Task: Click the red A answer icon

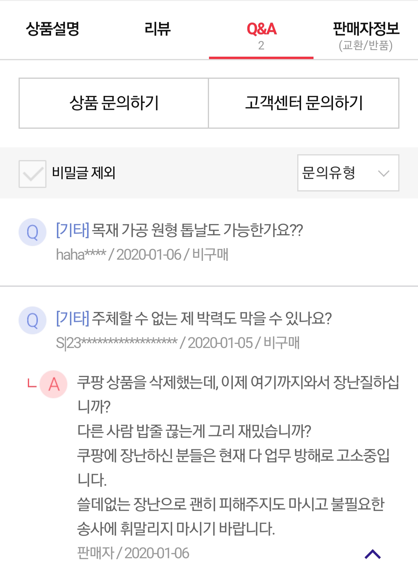Action: pyautogui.click(x=54, y=384)
